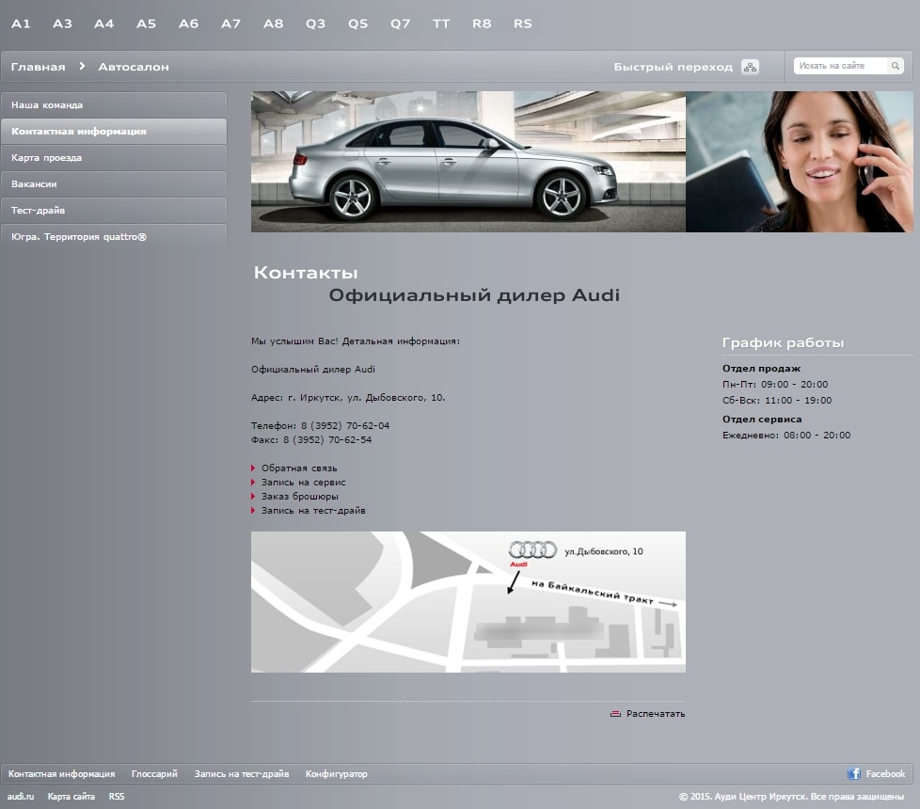Viewport: 920px width, 809px height.
Task: Click the Audi rings logo on map
Action: pos(532,549)
